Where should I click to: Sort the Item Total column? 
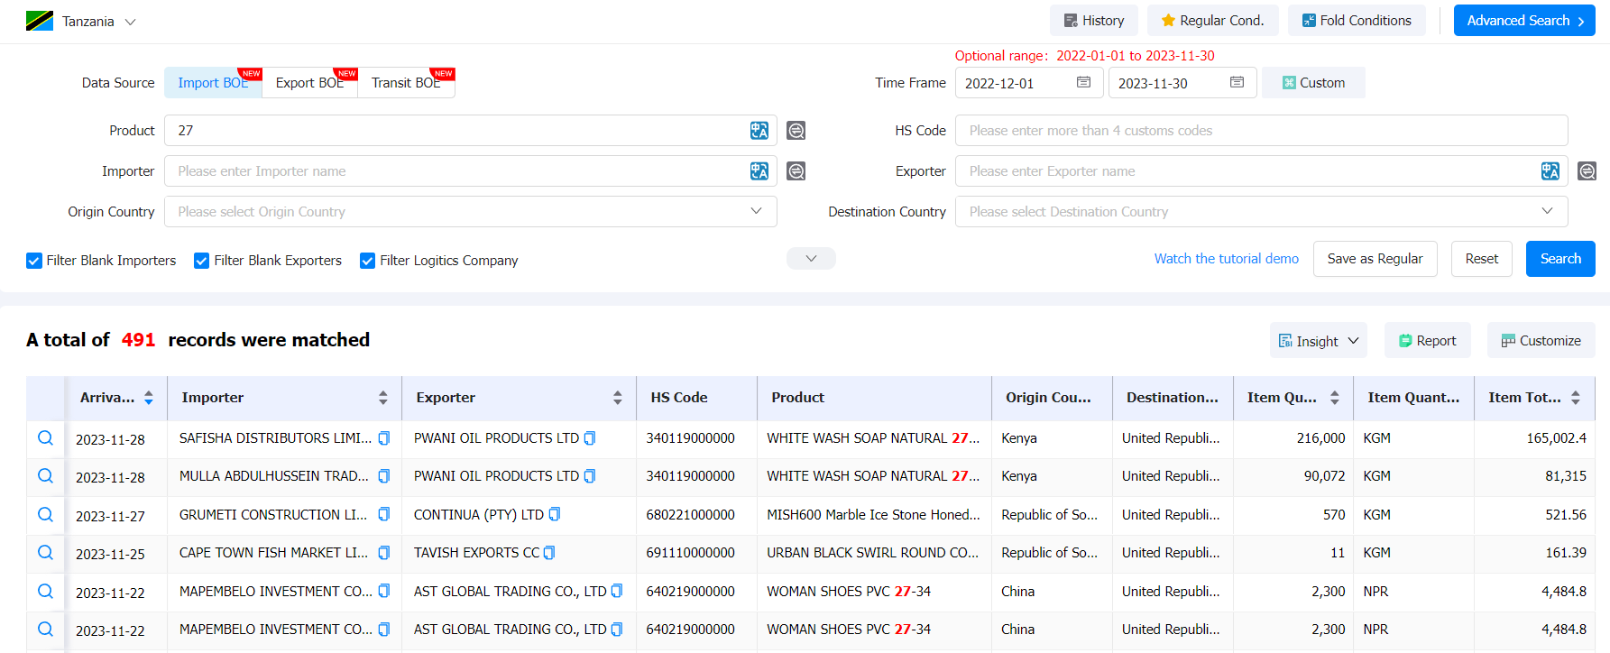tap(1576, 398)
